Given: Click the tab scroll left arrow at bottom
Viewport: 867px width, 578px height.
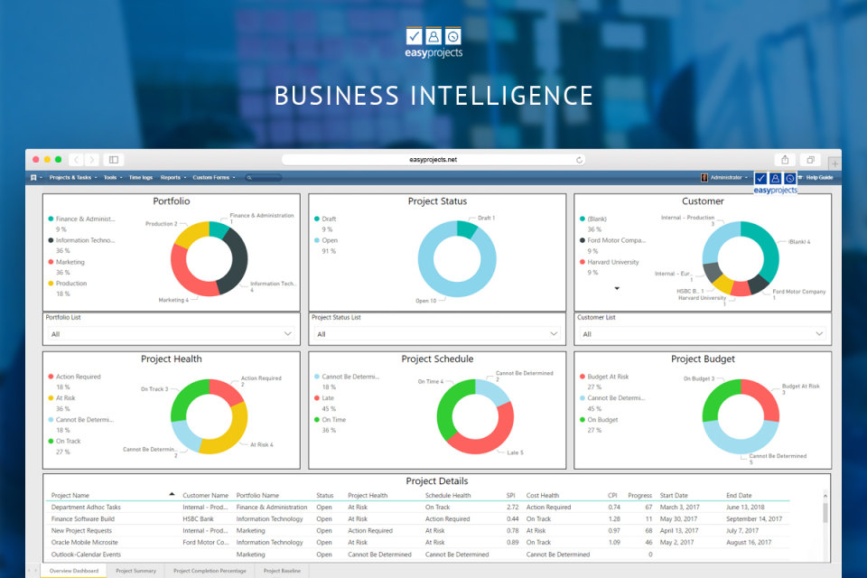Looking at the screenshot, I should 29,570.
